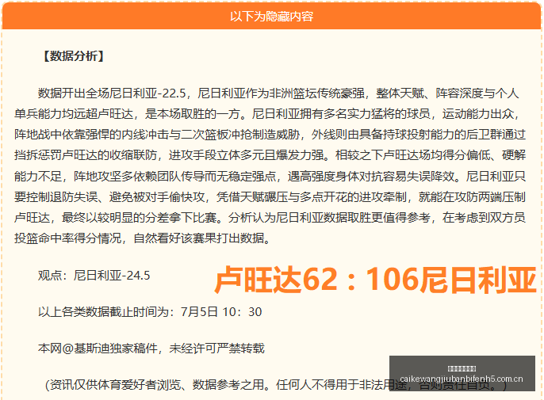Click the paragraph line starting '要控制退防失误'
The height and width of the screenshot is (400, 544).
click(x=270, y=197)
